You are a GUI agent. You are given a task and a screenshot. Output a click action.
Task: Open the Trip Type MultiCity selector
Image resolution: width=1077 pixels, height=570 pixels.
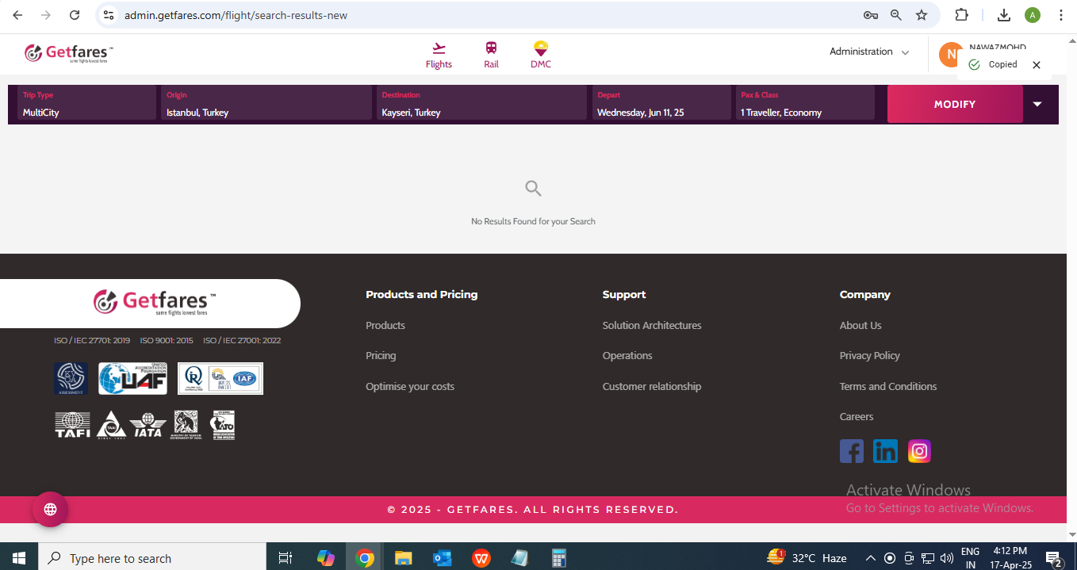coord(86,104)
